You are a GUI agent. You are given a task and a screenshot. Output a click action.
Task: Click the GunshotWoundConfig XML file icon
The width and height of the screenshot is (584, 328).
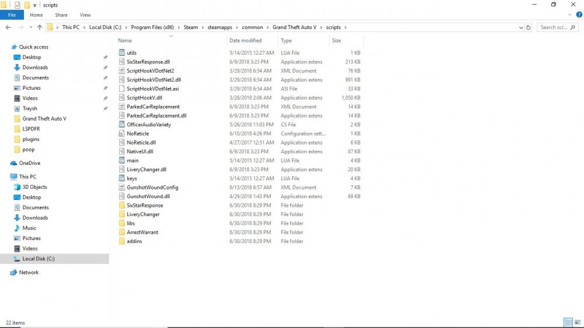pos(121,187)
